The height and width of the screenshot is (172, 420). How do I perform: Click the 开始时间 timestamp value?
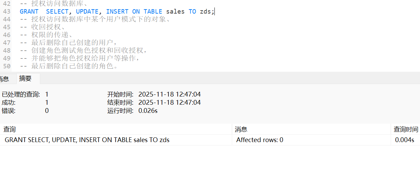click(169, 94)
